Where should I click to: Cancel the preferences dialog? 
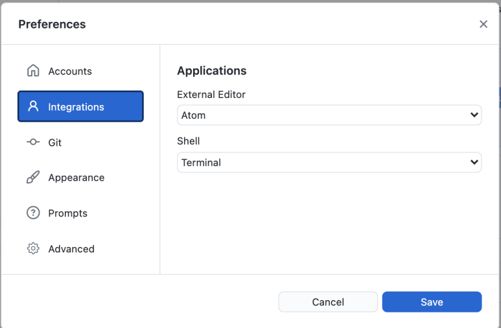[x=328, y=302]
